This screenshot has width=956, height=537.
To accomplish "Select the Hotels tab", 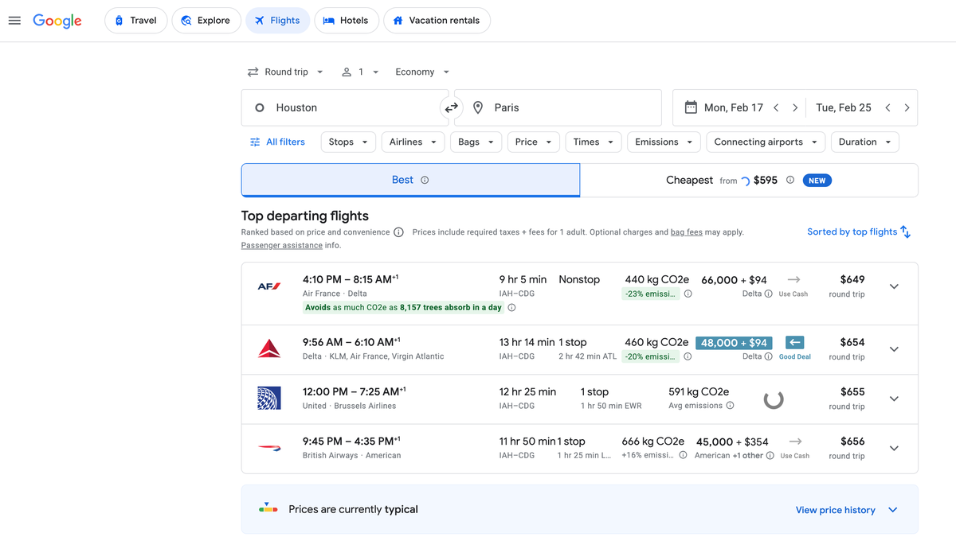I will point(346,20).
